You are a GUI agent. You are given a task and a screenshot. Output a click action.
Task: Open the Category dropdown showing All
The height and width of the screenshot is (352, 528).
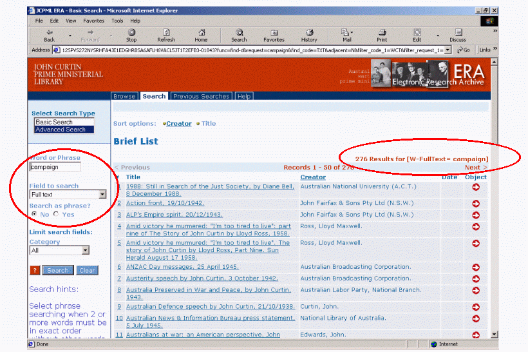pyautogui.click(x=85, y=250)
